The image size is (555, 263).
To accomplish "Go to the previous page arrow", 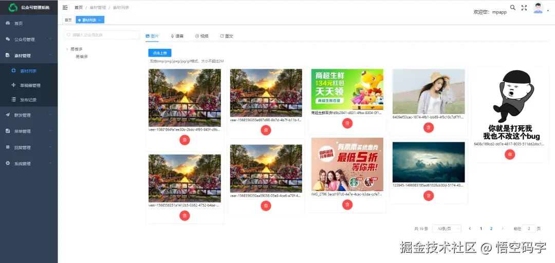I will [x=470, y=229].
